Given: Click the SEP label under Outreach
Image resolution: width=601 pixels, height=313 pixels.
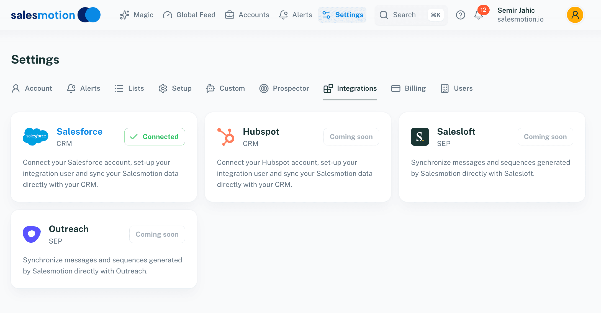Looking at the screenshot, I should tap(55, 241).
